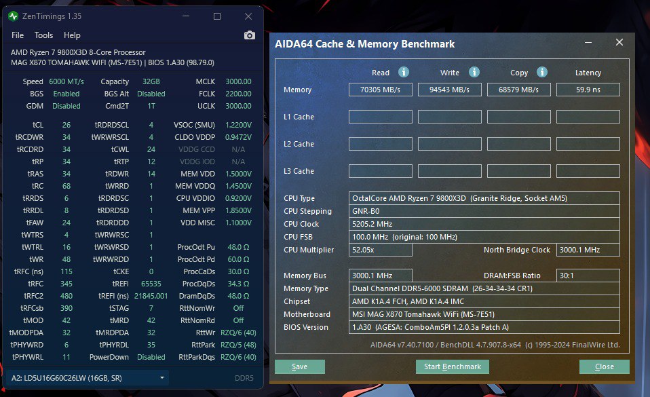The width and height of the screenshot is (650, 397).
Task: Show info for the Write column
Action: pos(474,72)
